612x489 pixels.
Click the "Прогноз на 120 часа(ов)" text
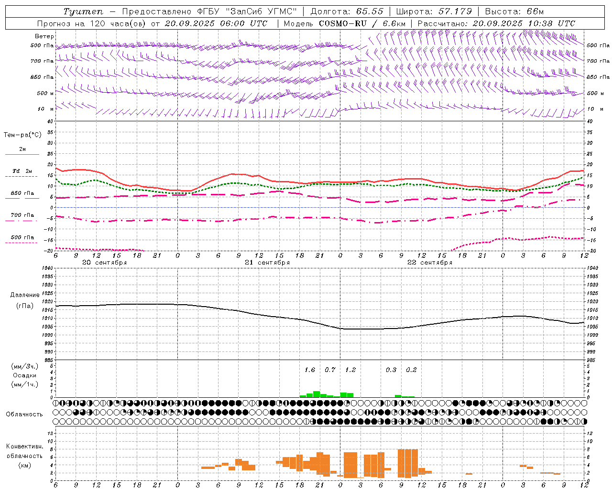(92, 23)
